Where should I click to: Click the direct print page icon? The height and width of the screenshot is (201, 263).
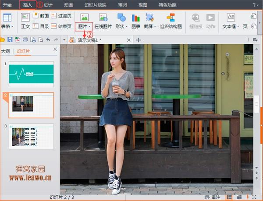pyautogui.click(x=33, y=40)
